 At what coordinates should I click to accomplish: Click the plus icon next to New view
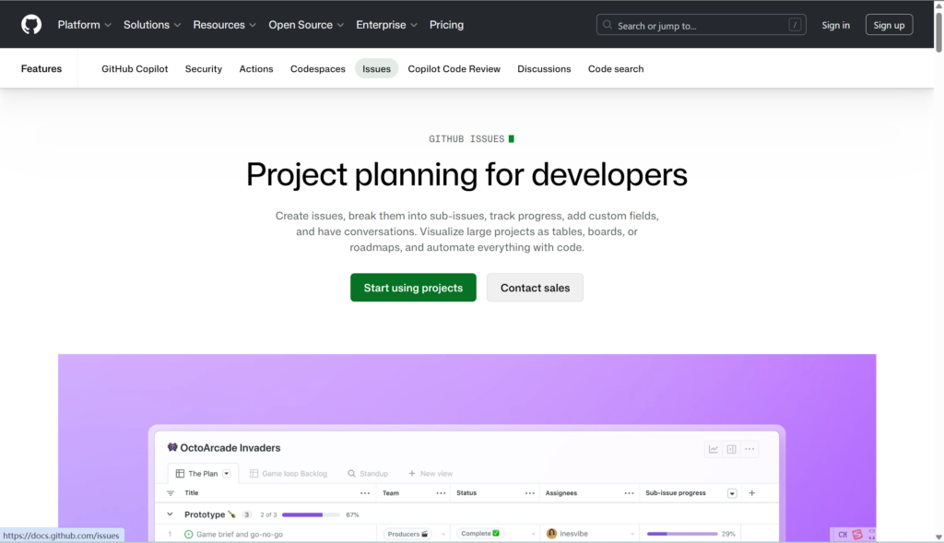point(412,474)
